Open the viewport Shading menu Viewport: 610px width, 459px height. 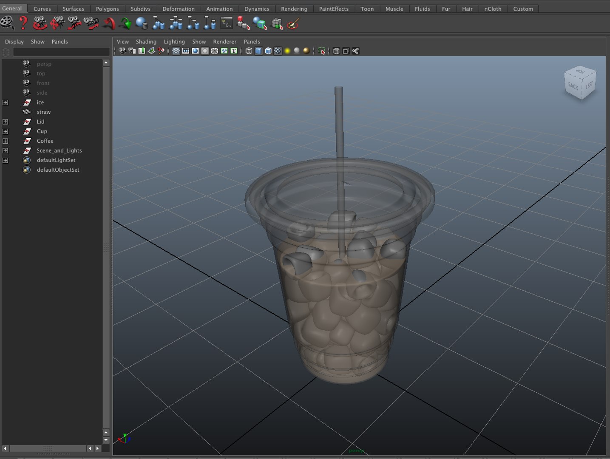coord(146,42)
